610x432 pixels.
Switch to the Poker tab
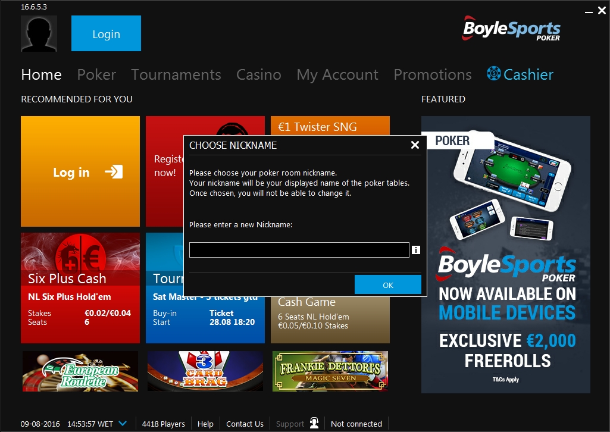point(96,74)
